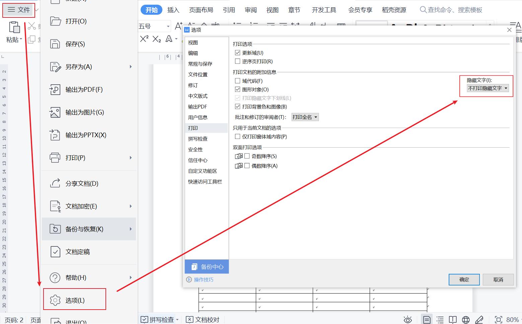Enable 逆序页打印 option
Viewport: 522px width, 324px height.
237,61
